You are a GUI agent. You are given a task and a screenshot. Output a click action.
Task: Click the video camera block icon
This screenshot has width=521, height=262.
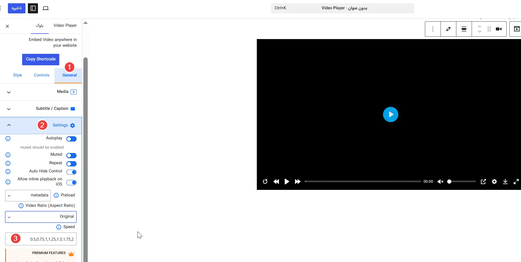click(499, 29)
